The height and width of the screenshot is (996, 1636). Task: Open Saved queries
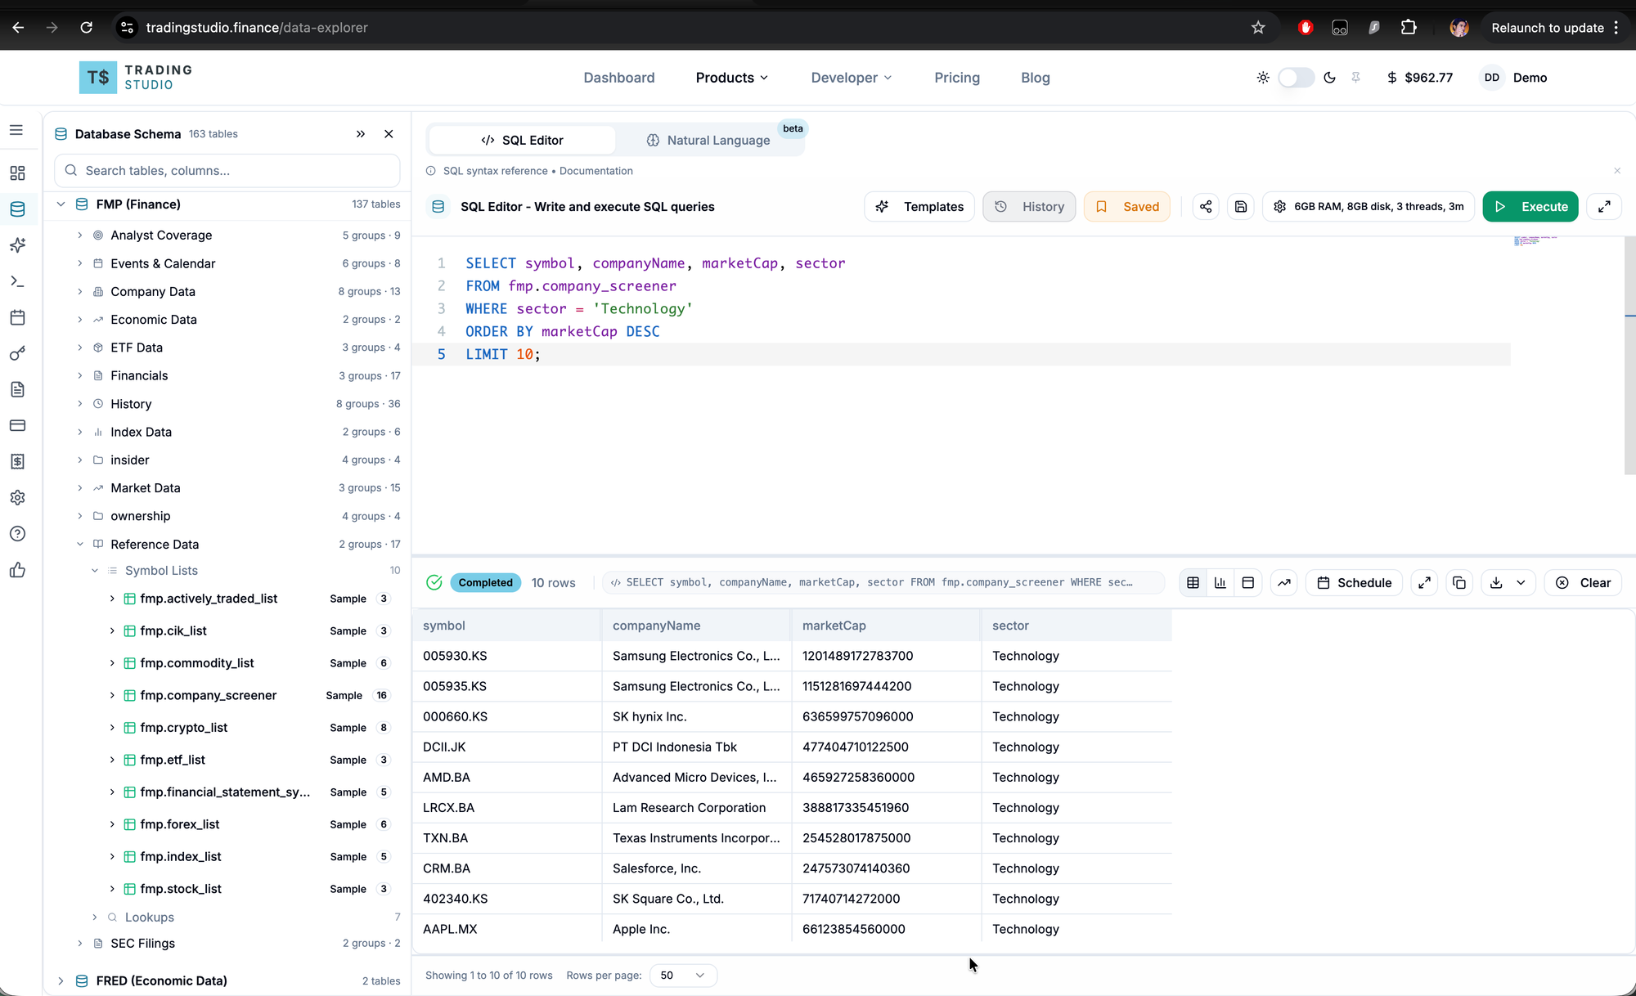pyautogui.click(x=1127, y=207)
